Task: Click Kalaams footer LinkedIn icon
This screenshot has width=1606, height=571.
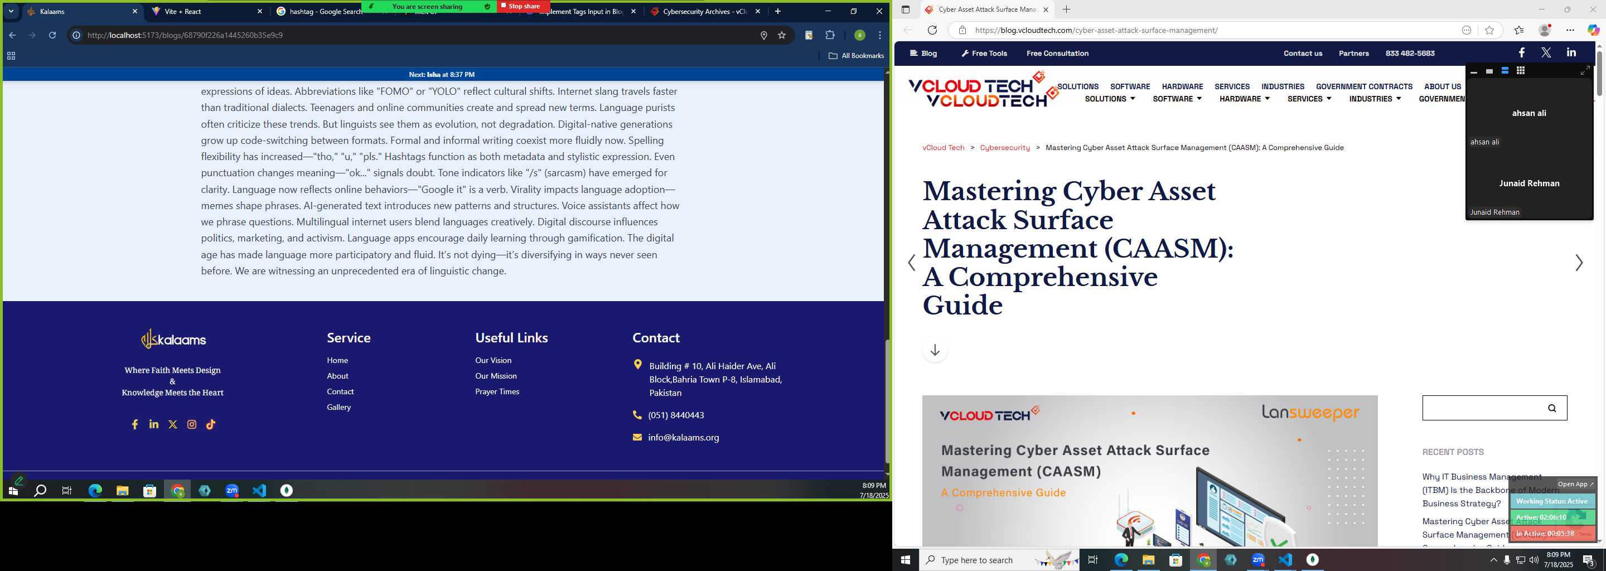Action: (x=154, y=424)
